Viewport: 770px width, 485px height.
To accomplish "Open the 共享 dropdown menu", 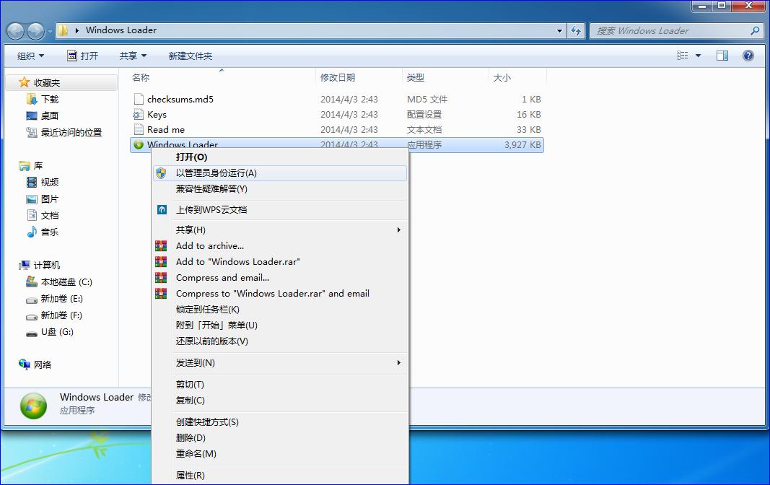I will click(128, 55).
